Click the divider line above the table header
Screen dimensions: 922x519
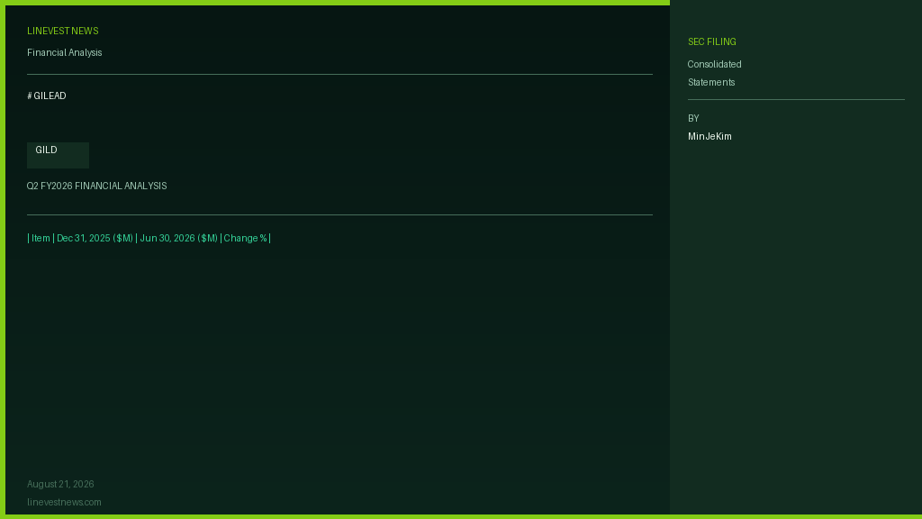tap(339, 214)
